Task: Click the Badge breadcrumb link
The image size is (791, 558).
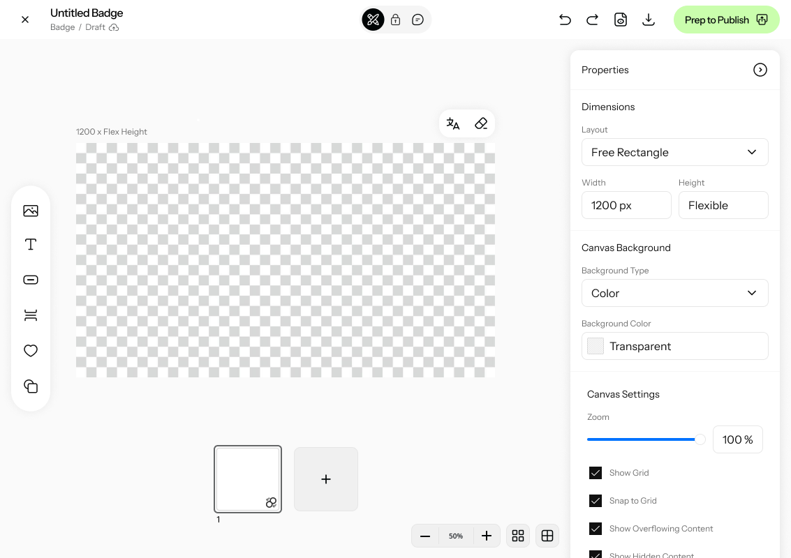Action: [63, 27]
